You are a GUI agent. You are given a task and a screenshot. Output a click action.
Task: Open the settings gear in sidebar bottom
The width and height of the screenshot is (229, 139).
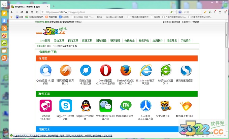(x=4, y=136)
